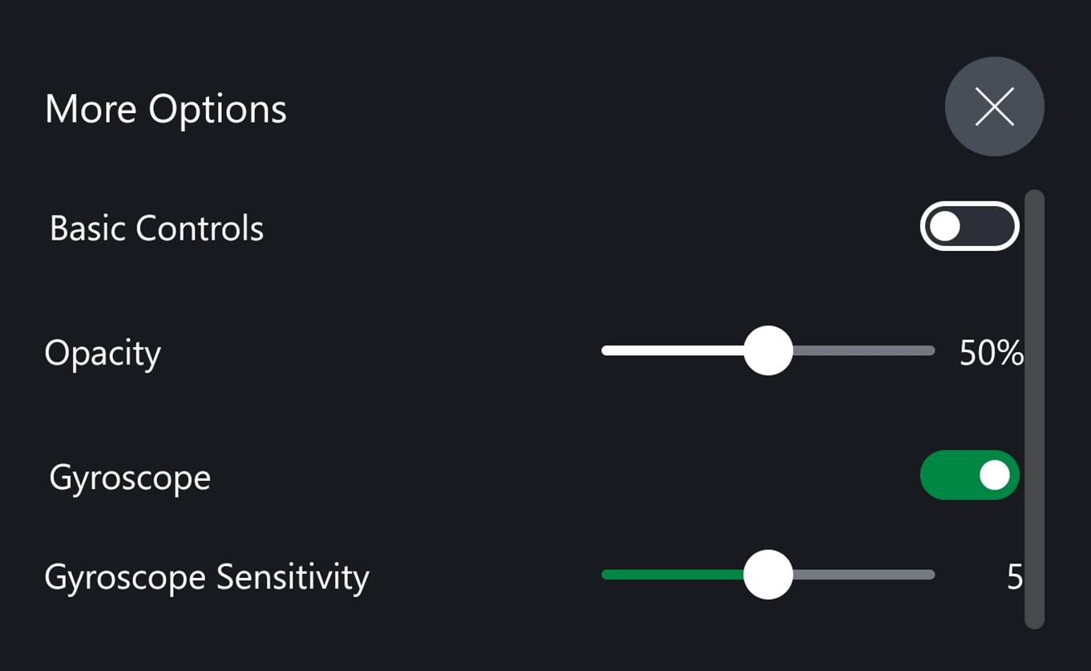Select the Gyroscope Sensitivity label

207,577
